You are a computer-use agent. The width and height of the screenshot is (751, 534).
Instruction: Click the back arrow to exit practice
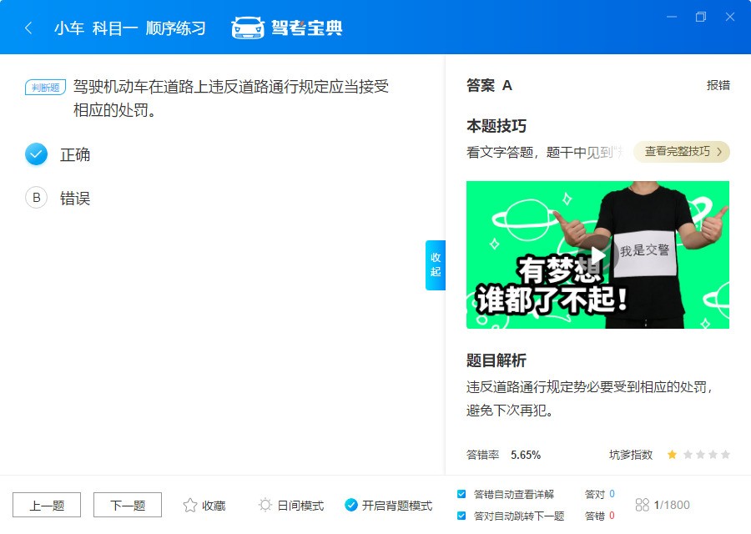[27, 26]
